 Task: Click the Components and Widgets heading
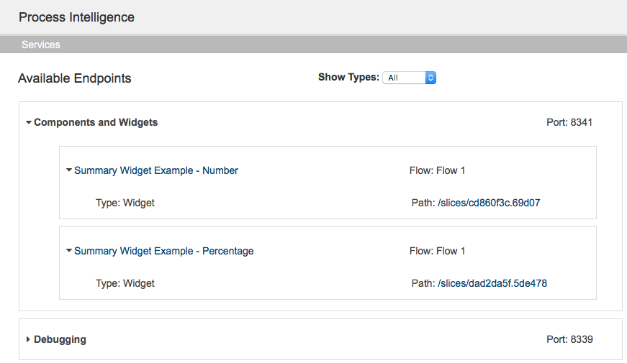96,123
